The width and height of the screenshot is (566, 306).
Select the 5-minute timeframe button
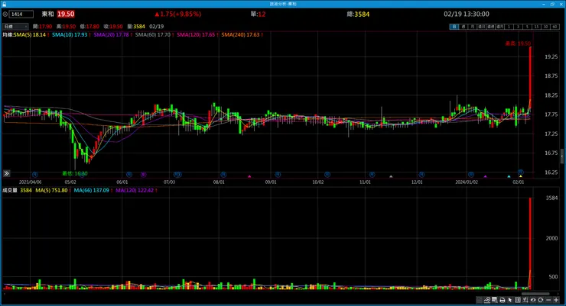[x=527, y=27]
